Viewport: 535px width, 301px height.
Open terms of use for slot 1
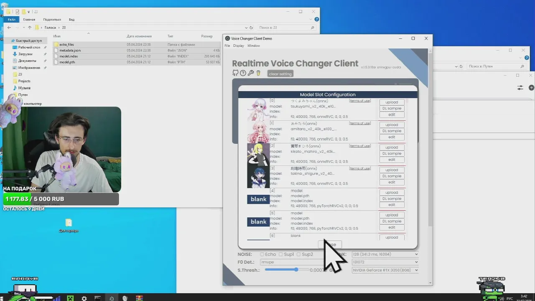360,123
